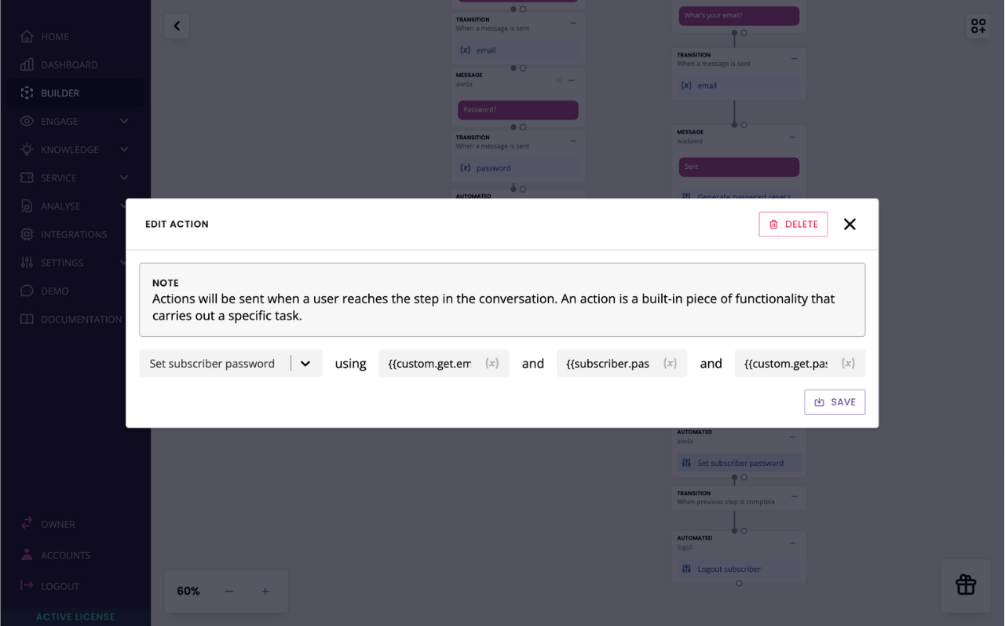Click the back chevron above the canvas
This screenshot has width=1005, height=626.
(177, 26)
